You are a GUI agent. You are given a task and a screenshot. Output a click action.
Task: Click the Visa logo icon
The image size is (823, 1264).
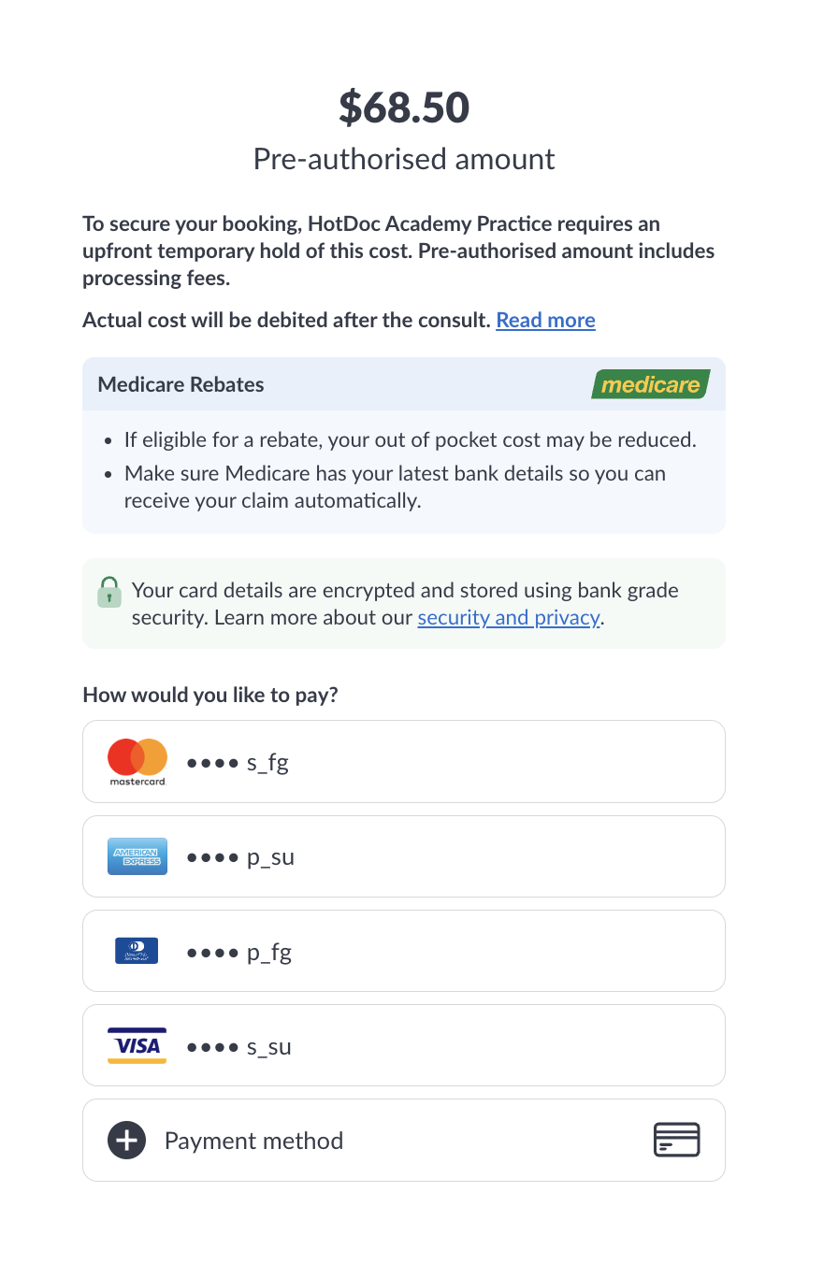[x=137, y=1045]
